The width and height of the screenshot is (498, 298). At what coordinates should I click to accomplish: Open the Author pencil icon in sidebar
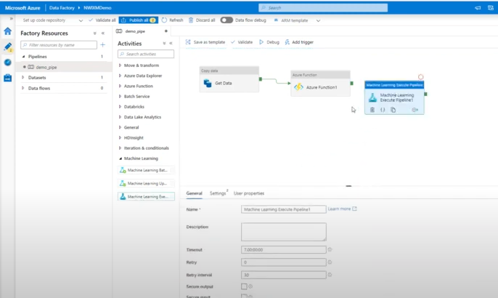(x=7, y=47)
